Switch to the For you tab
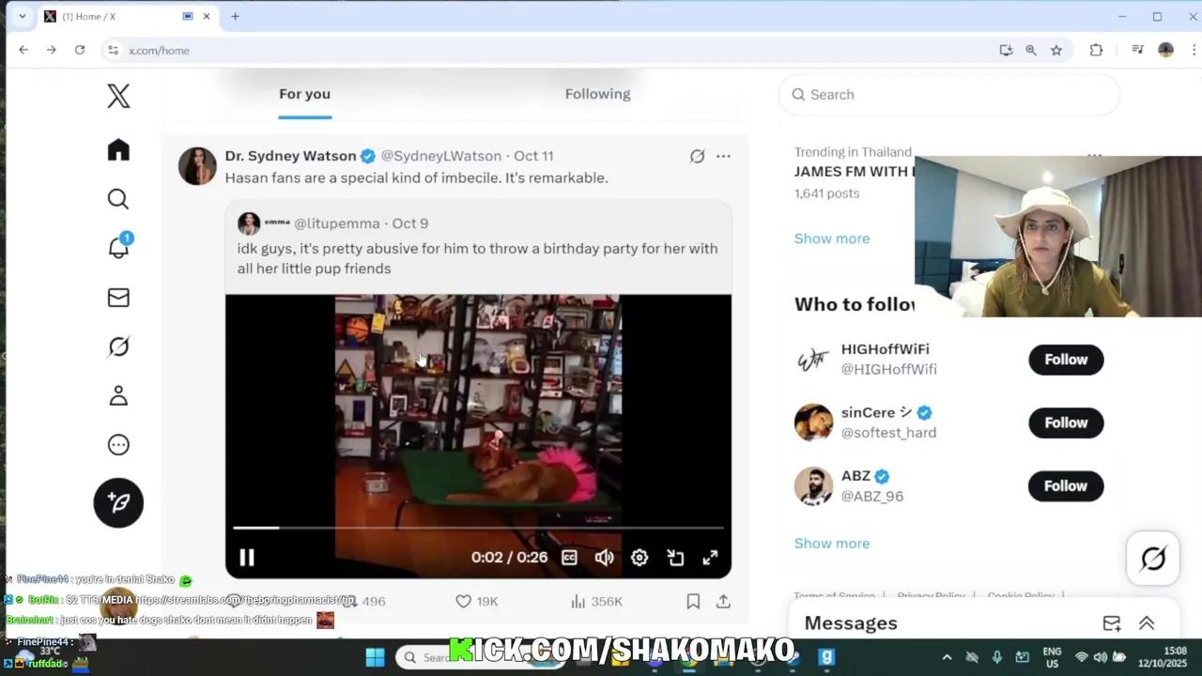The height and width of the screenshot is (676, 1202). 304,94
